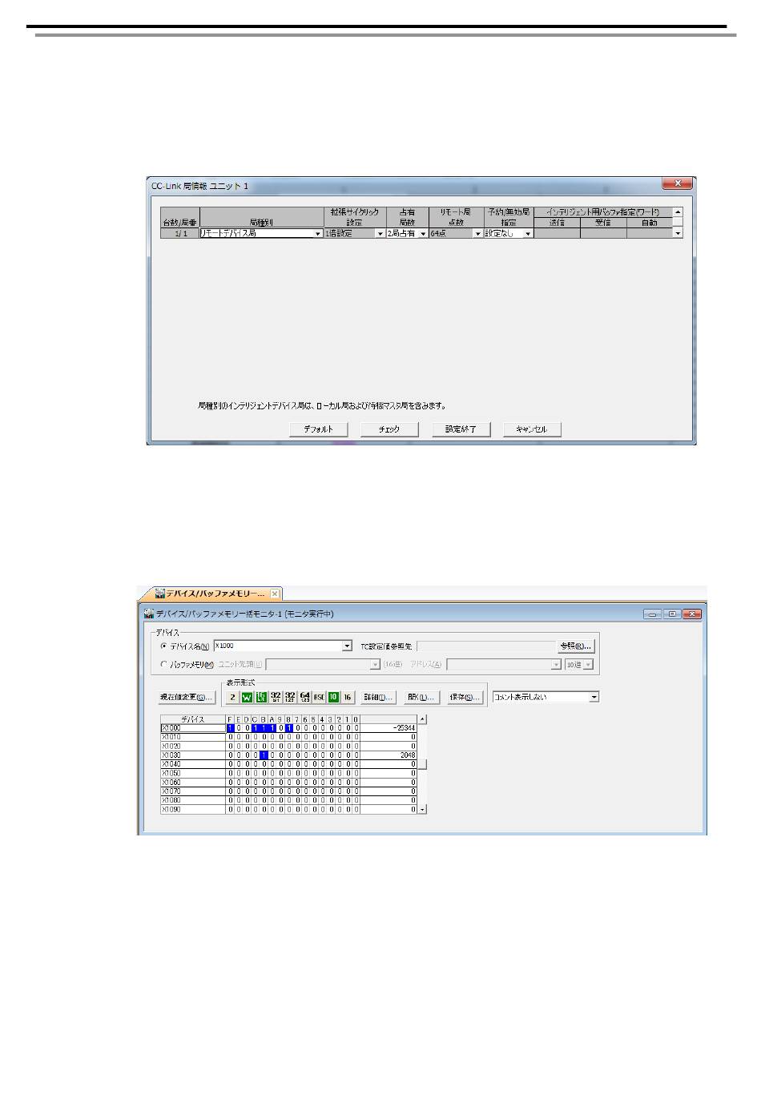
Task: Toggle bit B of device X1030
Action: pyautogui.click(x=264, y=755)
